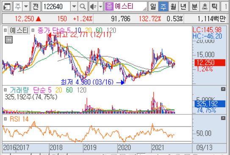Click the volume ratio 132.72%
The image size is (230, 155).
click(150, 19)
